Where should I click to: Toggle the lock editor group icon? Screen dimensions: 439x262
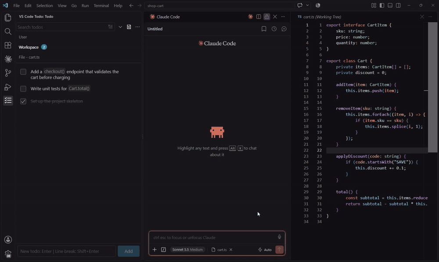267,17
